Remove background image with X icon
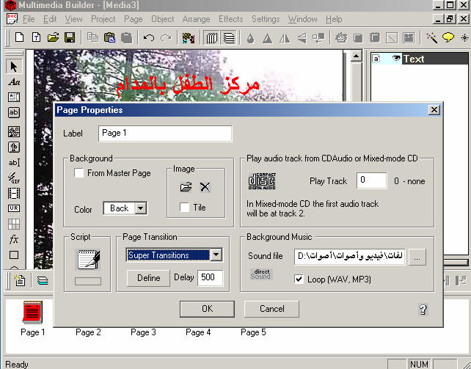Image resolution: width=471 pixels, height=369 pixels. pos(205,187)
